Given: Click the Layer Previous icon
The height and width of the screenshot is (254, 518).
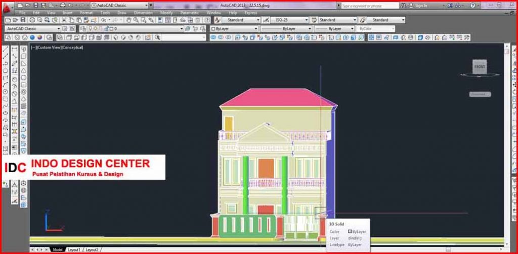Looking at the screenshot, I should click(x=202, y=29).
